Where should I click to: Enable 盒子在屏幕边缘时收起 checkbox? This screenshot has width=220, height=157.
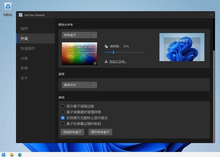click(x=63, y=123)
